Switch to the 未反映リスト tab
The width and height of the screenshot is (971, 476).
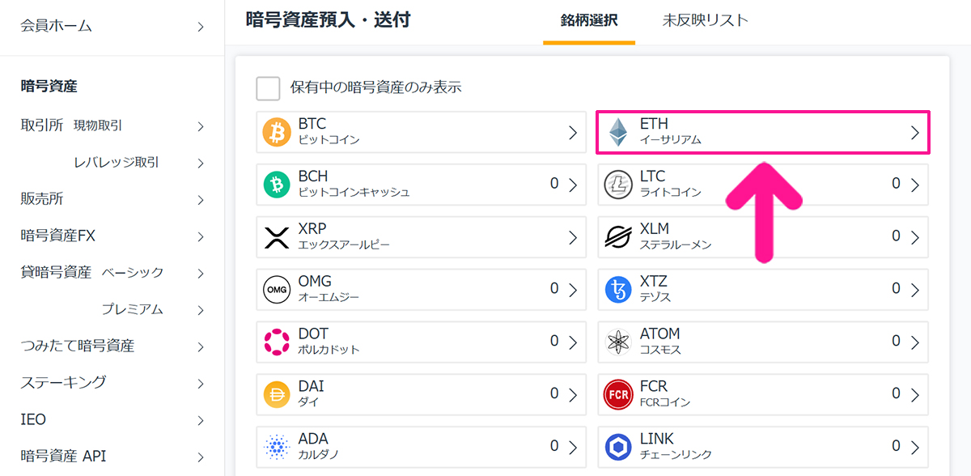pos(705,21)
